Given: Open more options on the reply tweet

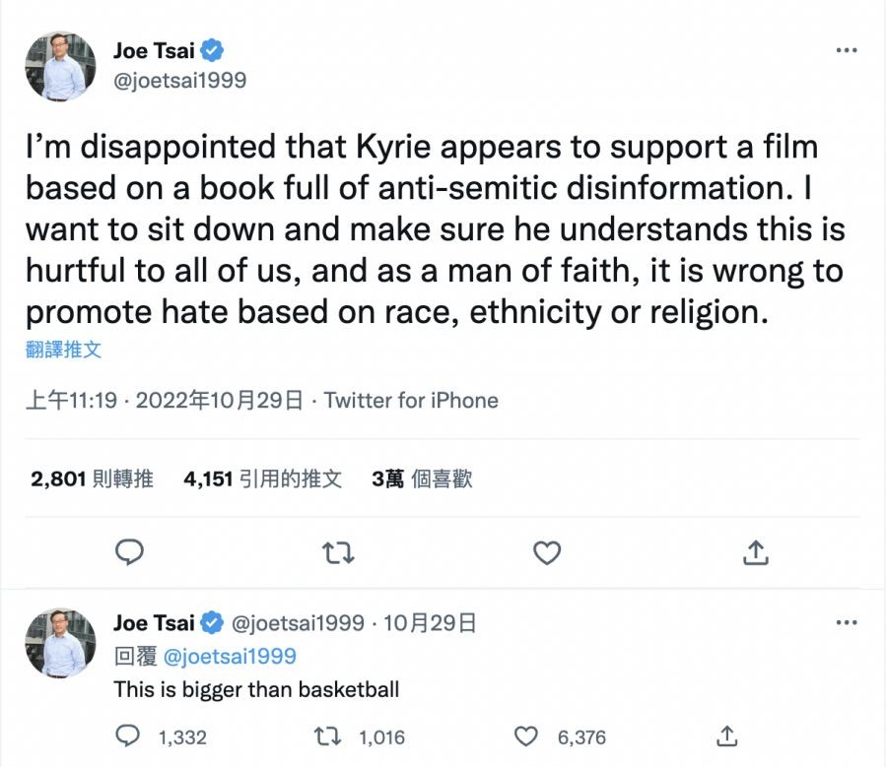Looking at the screenshot, I should tap(846, 623).
